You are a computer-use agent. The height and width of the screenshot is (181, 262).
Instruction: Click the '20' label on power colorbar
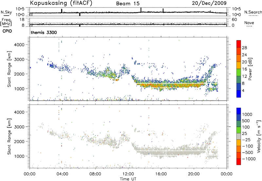pos(244,62)
